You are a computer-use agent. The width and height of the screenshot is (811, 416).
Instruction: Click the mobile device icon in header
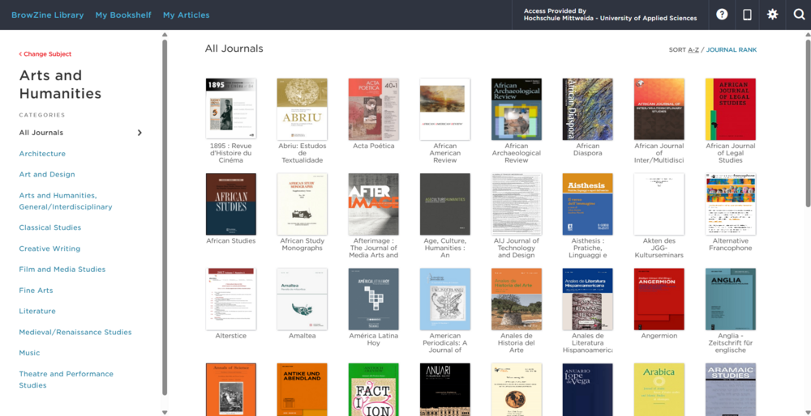click(x=747, y=15)
